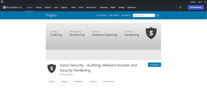The image size is (207, 103).
Task: Open the WordPress.org home logo
Action: coord(13,7)
